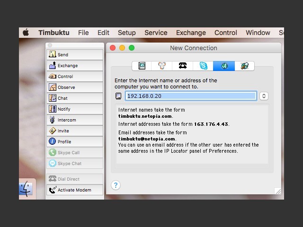
Task: Select the Address Book tab icon
Action: point(142,66)
